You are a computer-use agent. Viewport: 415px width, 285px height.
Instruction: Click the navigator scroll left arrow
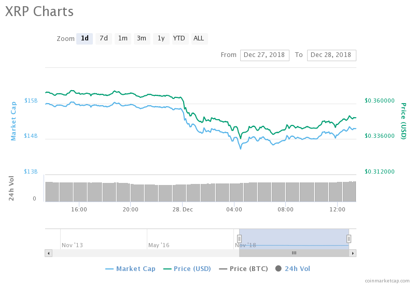(x=48, y=253)
